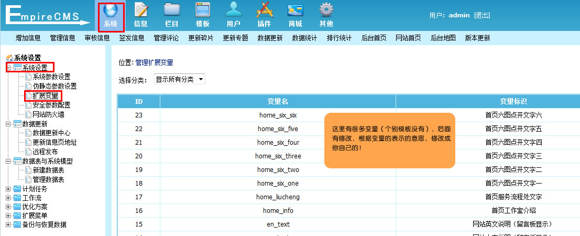Select the home_liucheng variable cell

point(278,197)
